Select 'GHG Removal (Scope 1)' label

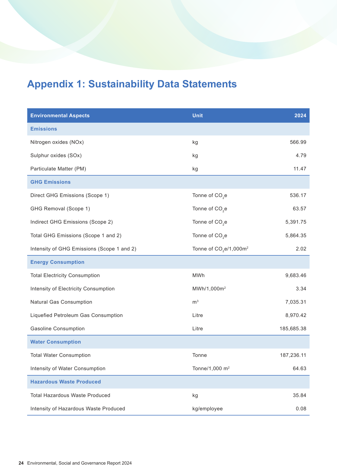click(60, 209)
